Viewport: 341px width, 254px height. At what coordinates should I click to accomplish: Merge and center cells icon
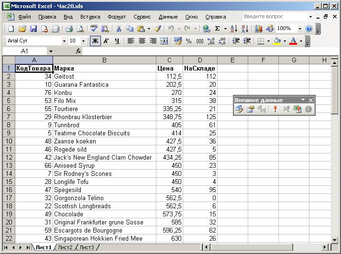(x=164, y=41)
